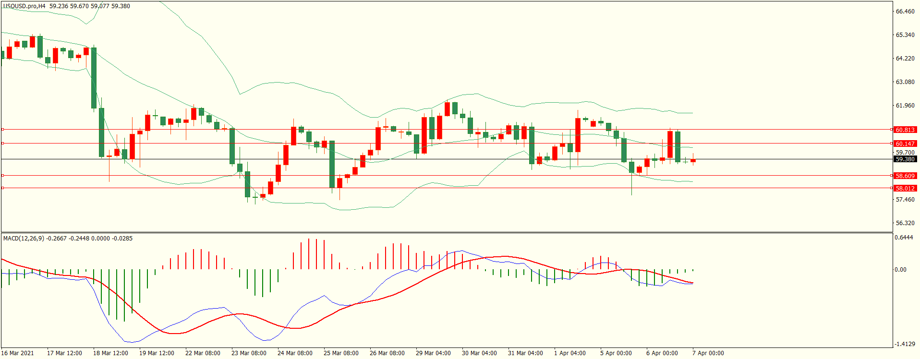The width and height of the screenshot is (920, 359).
Task: Click the 7 Apr 00:00 time label
Action: coord(708,353)
